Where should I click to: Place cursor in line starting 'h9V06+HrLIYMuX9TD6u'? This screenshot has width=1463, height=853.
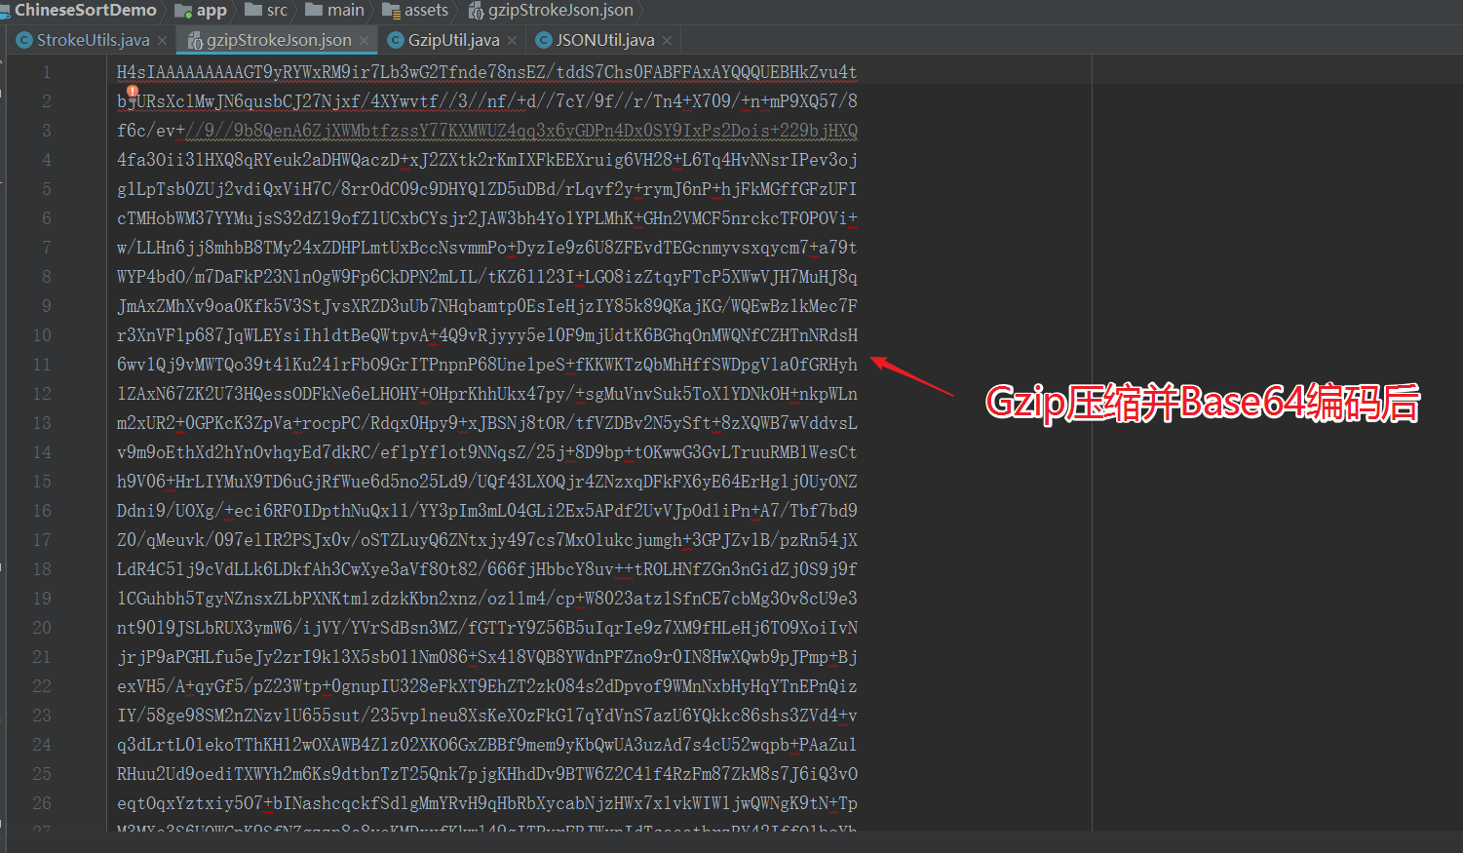click(487, 482)
